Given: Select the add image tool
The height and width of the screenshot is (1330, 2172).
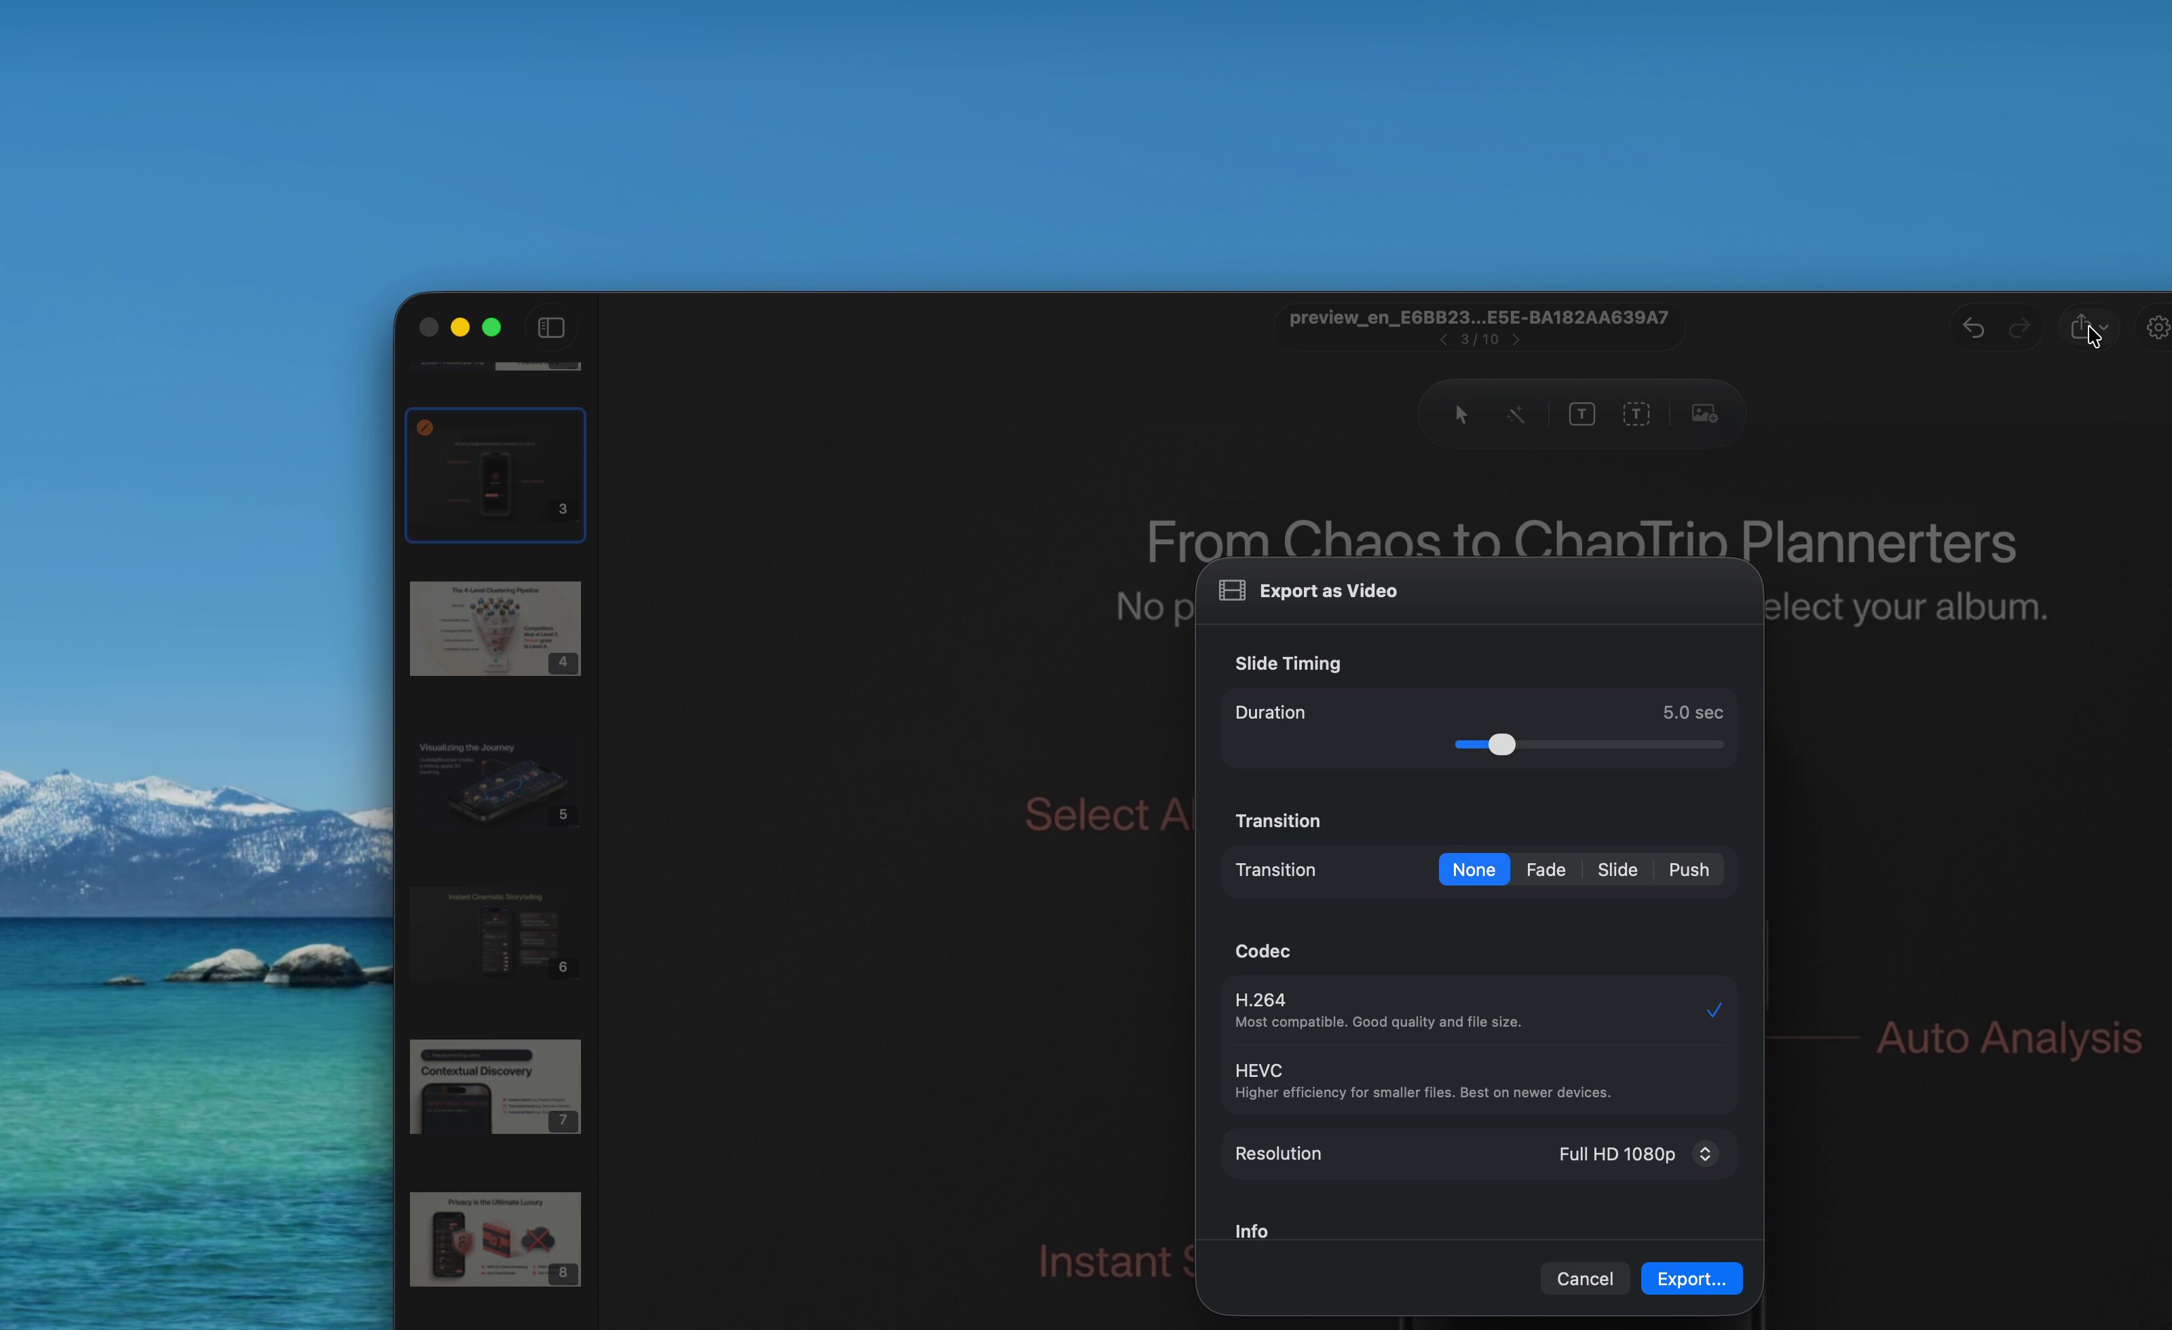Looking at the screenshot, I should [x=1704, y=413].
